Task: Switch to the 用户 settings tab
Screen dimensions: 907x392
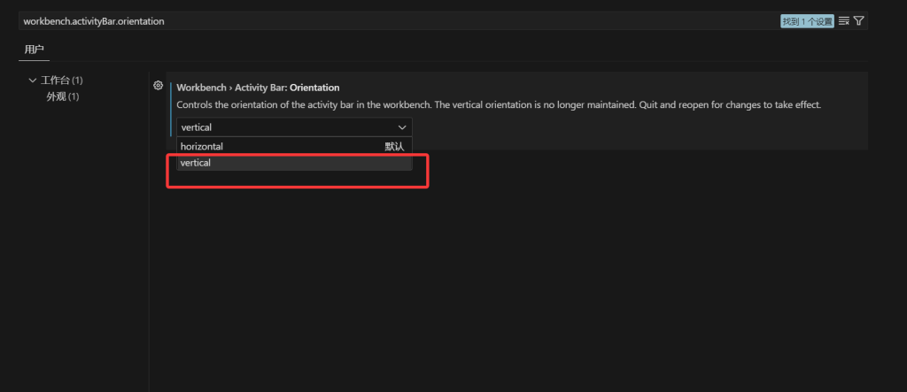Action: tap(34, 49)
